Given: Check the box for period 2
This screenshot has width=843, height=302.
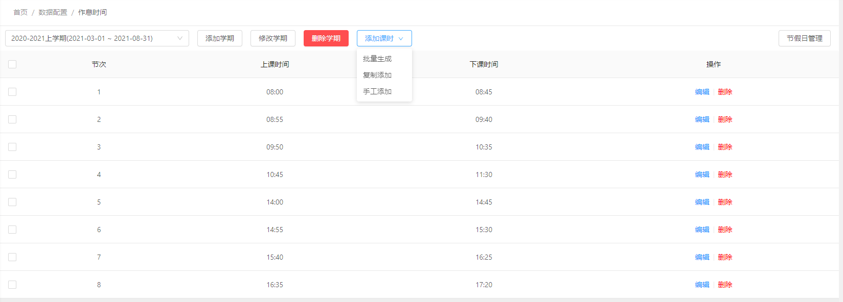Looking at the screenshot, I should (12, 119).
